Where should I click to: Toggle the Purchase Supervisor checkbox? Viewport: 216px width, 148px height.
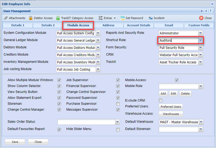tap(118, 104)
